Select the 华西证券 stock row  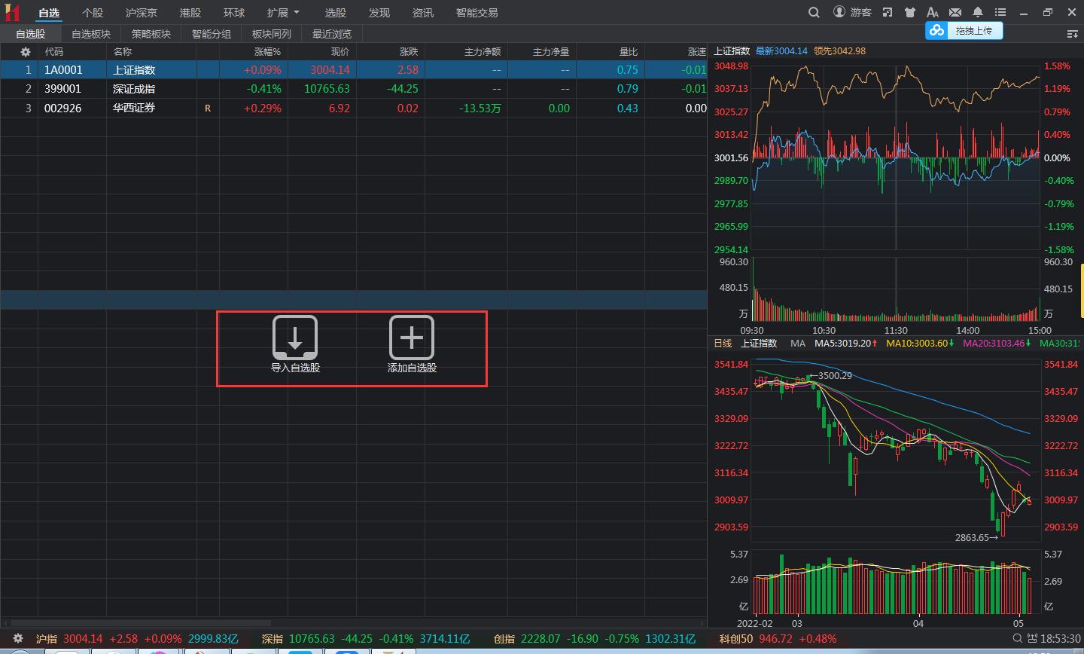pyautogui.click(x=134, y=108)
